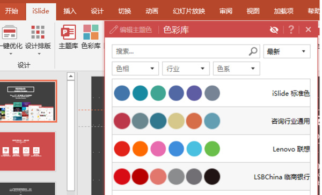
Task: Click the search magnifier icon
Action: pos(253,51)
